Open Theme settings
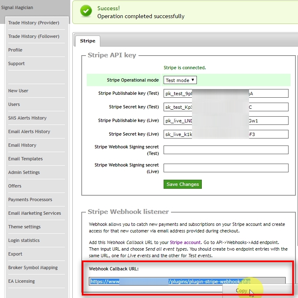This screenshot has width=298, height=298. 24,227
